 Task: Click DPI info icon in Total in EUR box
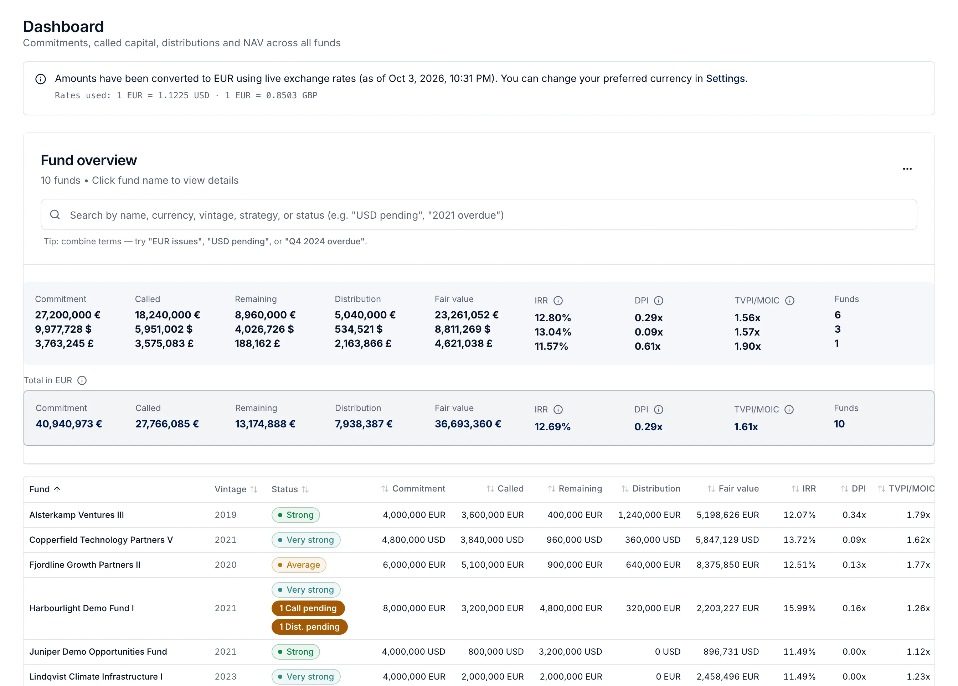tap(659, 410)
